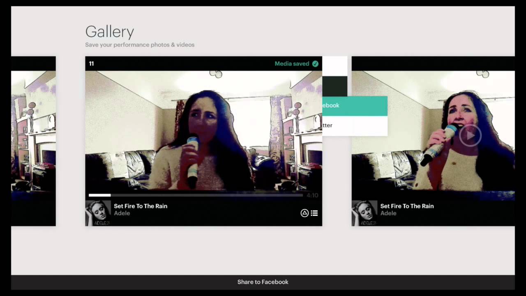This screenshot has height=296, width=526.
Task: Select the Facebook share menu option
Action: (x=355, y=106)
